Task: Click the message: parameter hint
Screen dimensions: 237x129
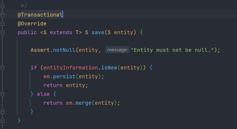Action: point(117,50)
